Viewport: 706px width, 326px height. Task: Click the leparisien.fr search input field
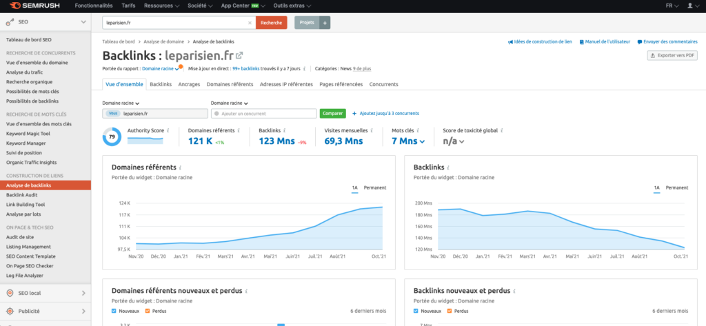(x=179, y=23)
